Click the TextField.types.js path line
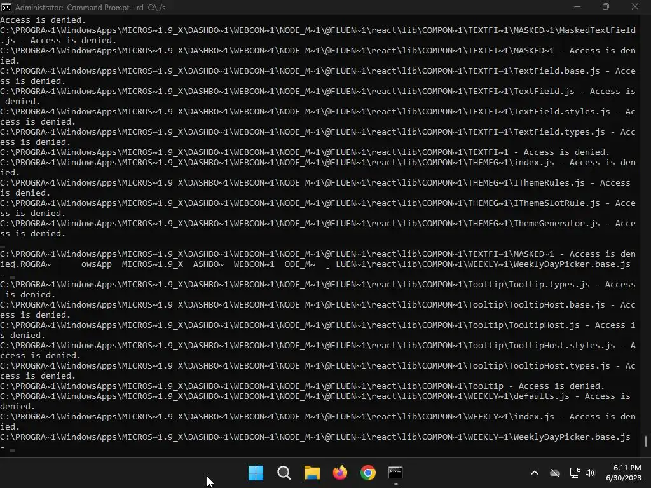 (318, 132)
